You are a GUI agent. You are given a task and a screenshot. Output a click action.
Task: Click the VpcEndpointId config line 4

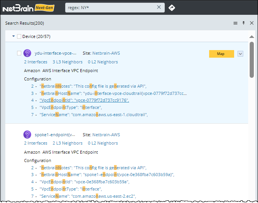point(84,100)
